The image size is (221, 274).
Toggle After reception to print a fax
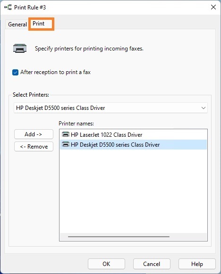click(x=15, y=72)
